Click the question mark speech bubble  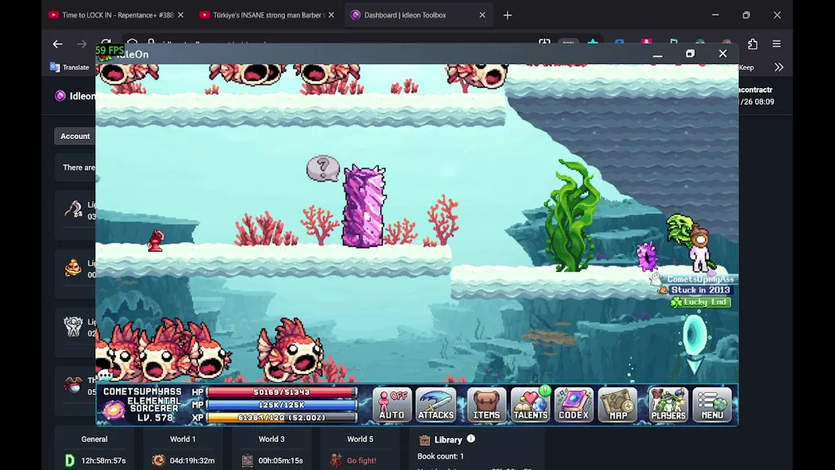(323, 168)
